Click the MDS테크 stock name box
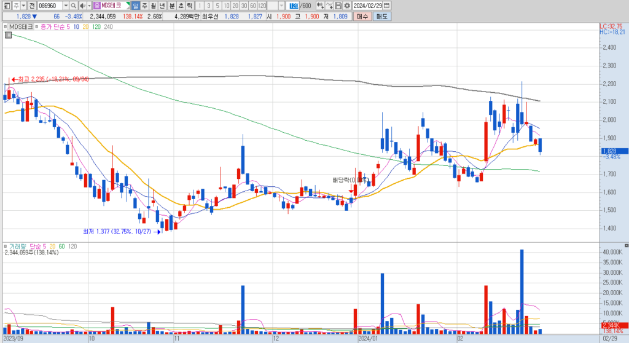Viewport: 629px width, 343px height. coord(111,6)
